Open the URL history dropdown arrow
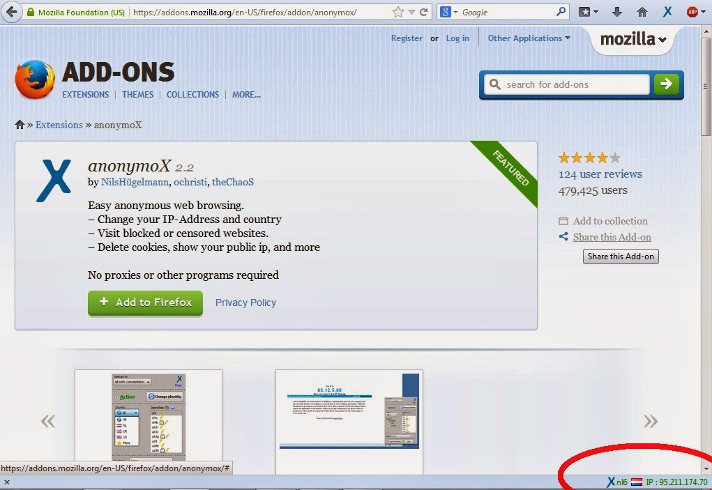Image resolution: width=712 pixels, height=490 pixels. [x=411, y=13]
